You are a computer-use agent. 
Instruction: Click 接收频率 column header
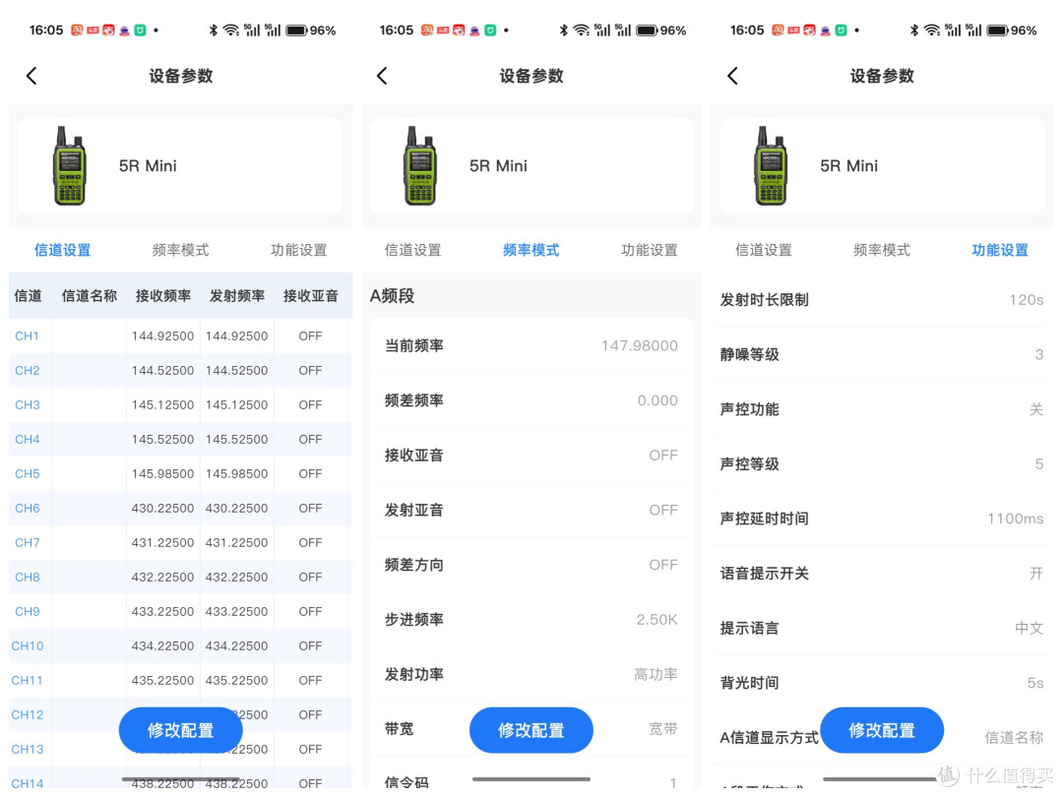point(162,295)
